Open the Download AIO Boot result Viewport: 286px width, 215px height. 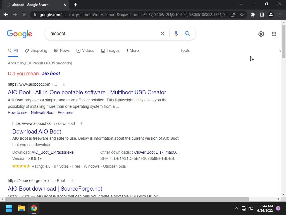[37, 132]
